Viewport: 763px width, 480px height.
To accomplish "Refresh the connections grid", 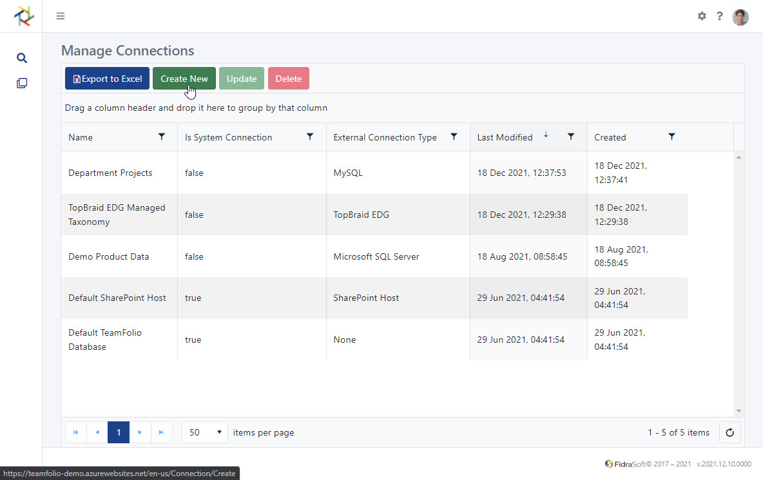I will click(729, 432).
